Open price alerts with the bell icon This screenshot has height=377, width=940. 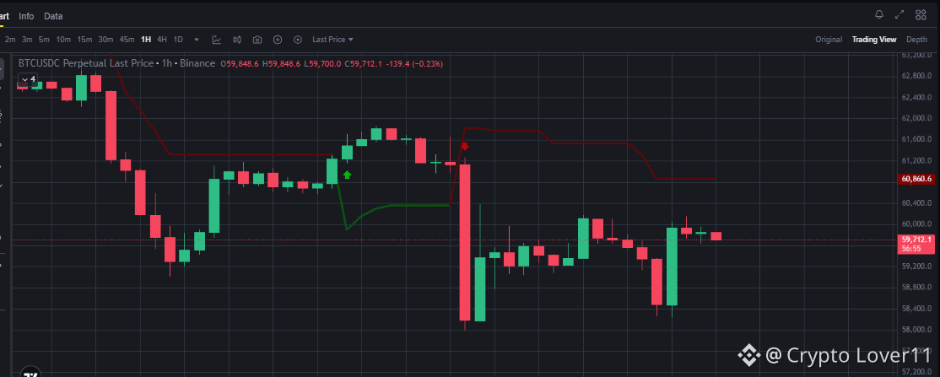(879, 14)
